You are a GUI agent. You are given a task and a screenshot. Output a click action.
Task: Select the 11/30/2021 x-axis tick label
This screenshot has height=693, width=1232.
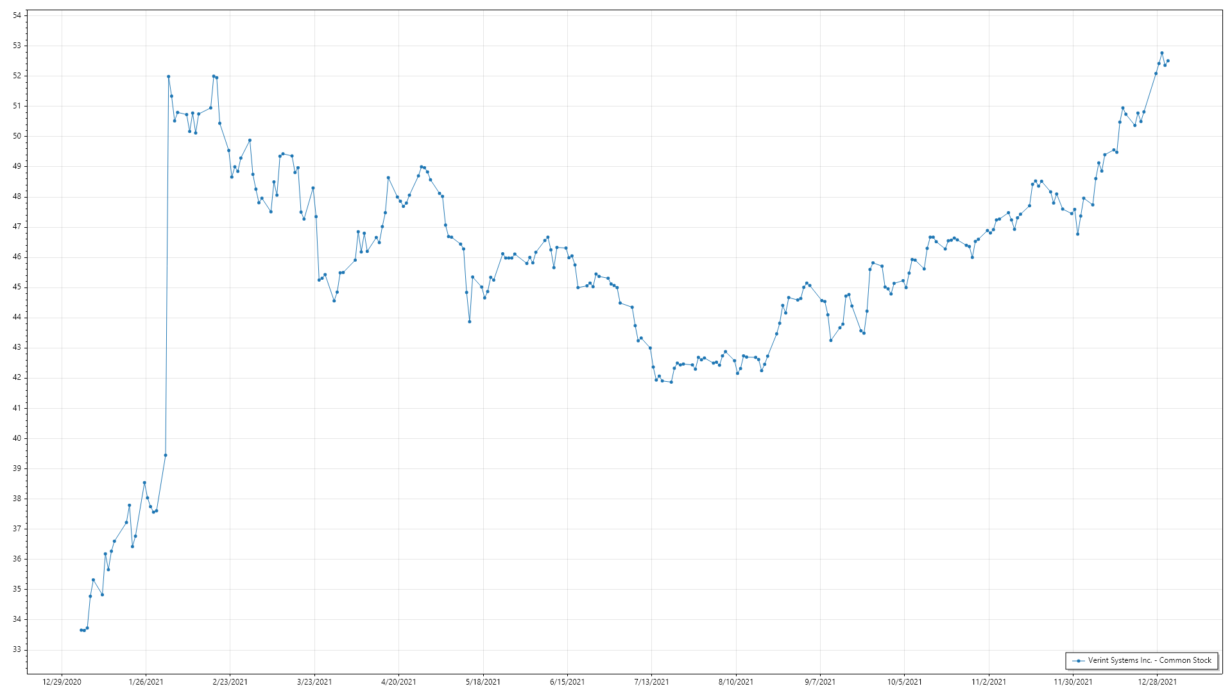(1073, 681)
